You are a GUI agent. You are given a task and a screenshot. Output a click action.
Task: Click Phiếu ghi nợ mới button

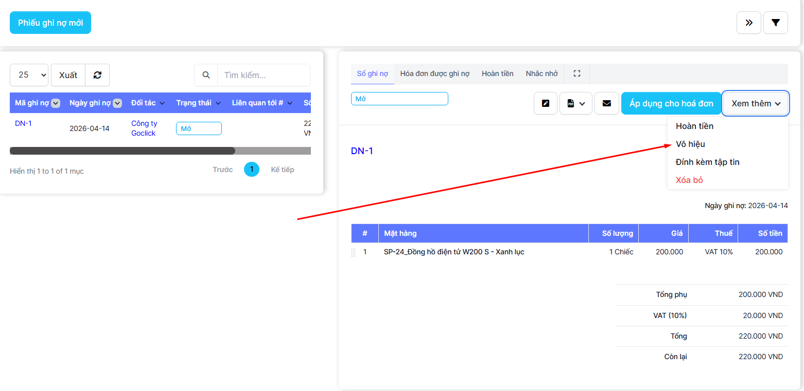(50, 23)
